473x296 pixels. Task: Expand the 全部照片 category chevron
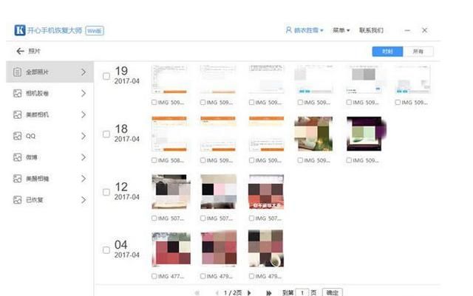tap(84, 72)
